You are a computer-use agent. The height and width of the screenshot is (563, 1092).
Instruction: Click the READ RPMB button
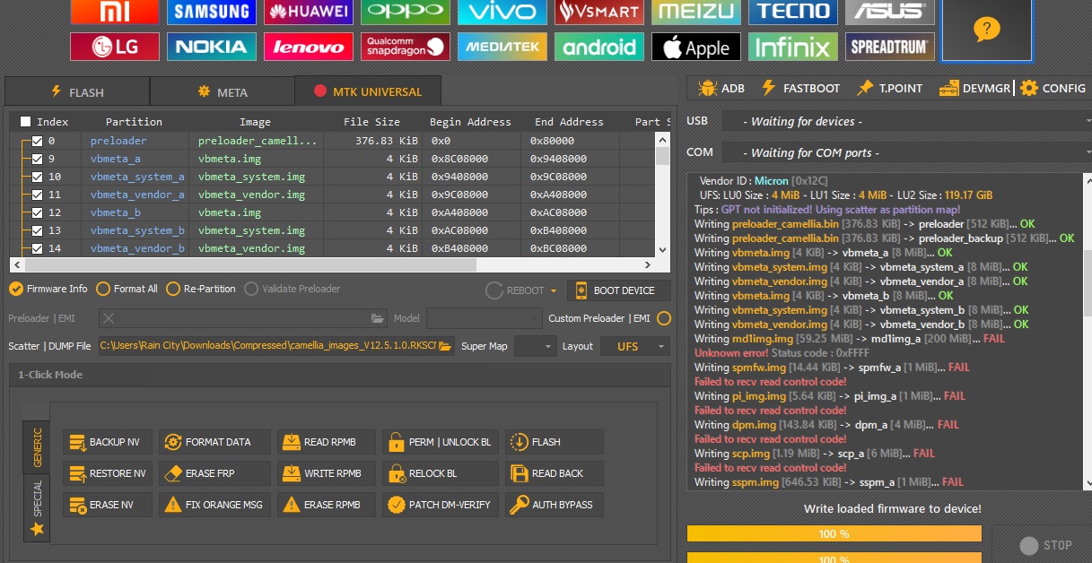tap(325, 442)
